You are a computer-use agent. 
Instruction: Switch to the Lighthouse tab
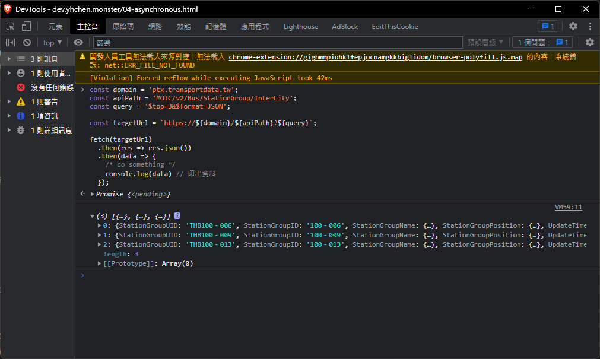tap(300, 26)
